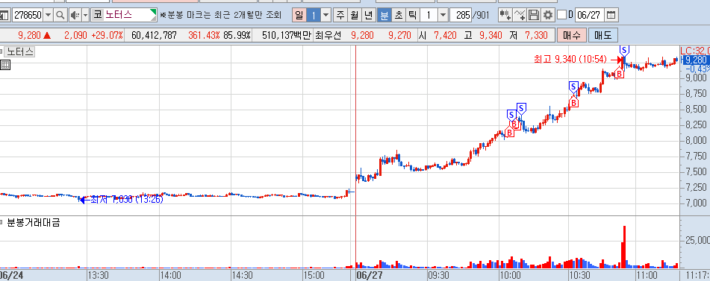710x281 pixels.
Task: Open the stock code search magnifier
Action: pos(60,15)
